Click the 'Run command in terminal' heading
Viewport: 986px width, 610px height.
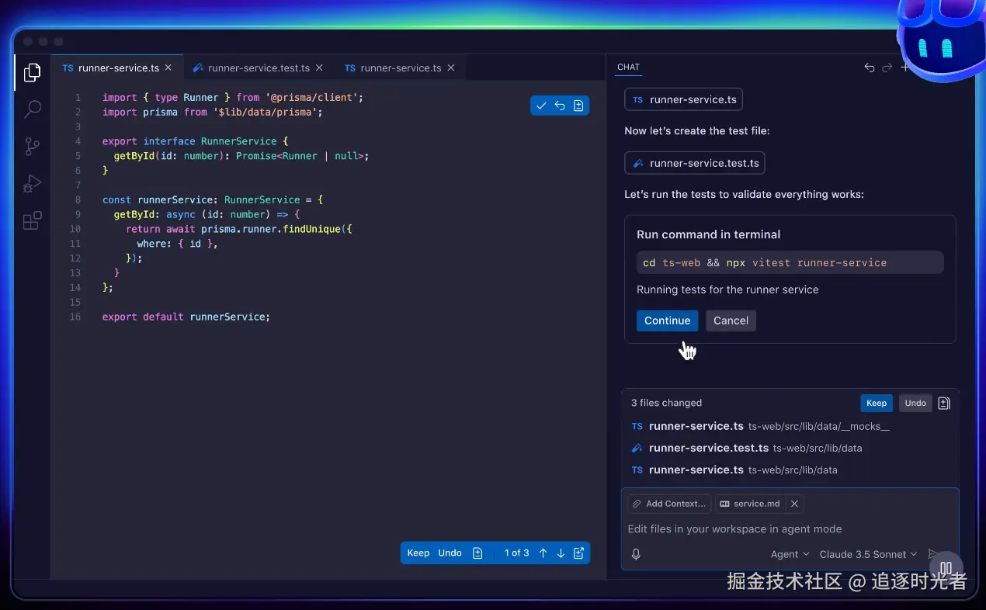(709, 234)
